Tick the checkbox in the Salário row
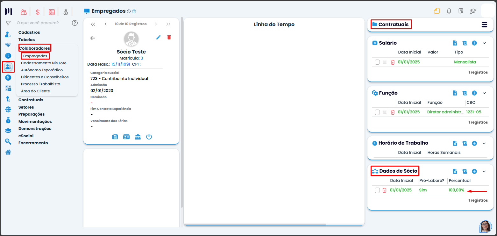This screenshot has height=236, width=497. [x=377, y=62]
